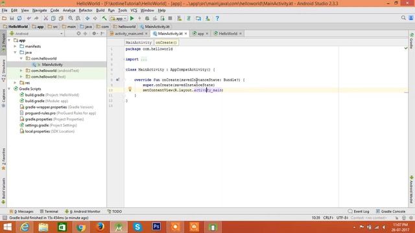Open Skype from Windows taskbar
This screenshot has width=415, height=233.
[x=137, y=227]
